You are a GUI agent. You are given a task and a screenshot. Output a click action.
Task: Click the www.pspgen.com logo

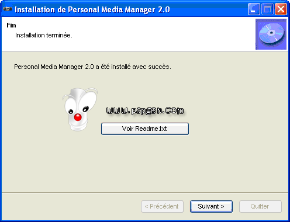click(145, 110)
